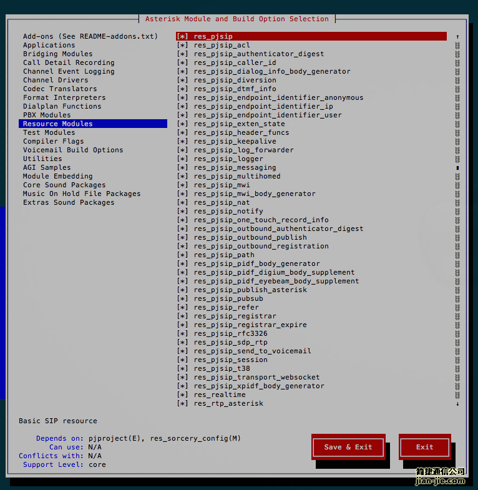Toggle res_pjsip_t38 checkbox
The image size is (478, 490).
[183, 368]
